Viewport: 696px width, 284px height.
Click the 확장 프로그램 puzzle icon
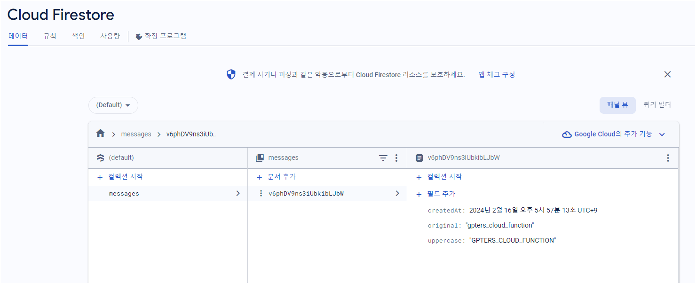(x=139, y=36)
